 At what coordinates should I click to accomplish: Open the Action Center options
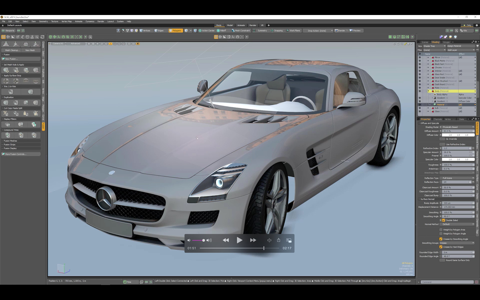click(206, 31)
